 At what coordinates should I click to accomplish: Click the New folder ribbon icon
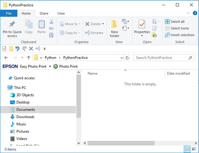114,24
